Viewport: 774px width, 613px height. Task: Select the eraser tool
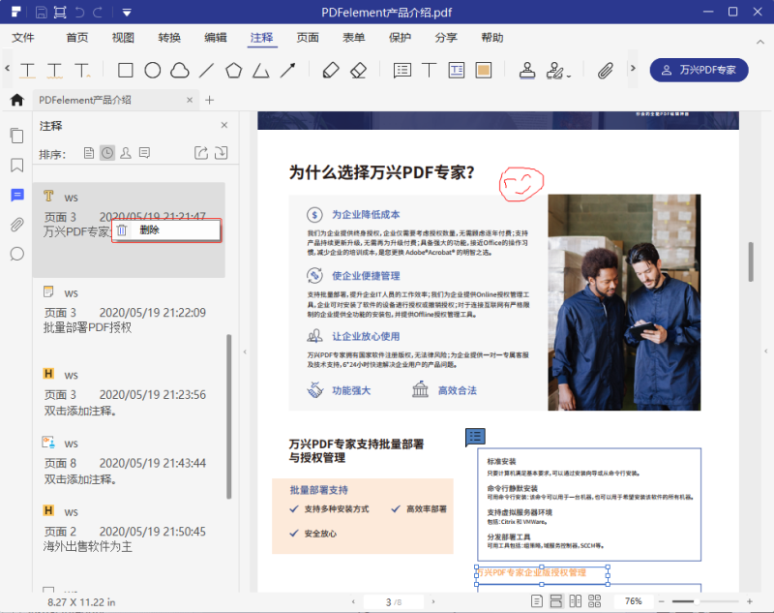[x=356, y=70]
